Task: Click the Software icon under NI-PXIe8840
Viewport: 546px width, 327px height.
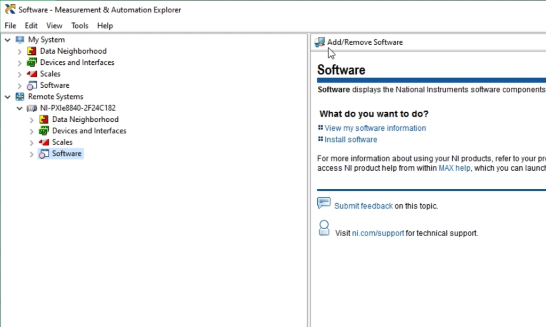Action: pos(44,154)
